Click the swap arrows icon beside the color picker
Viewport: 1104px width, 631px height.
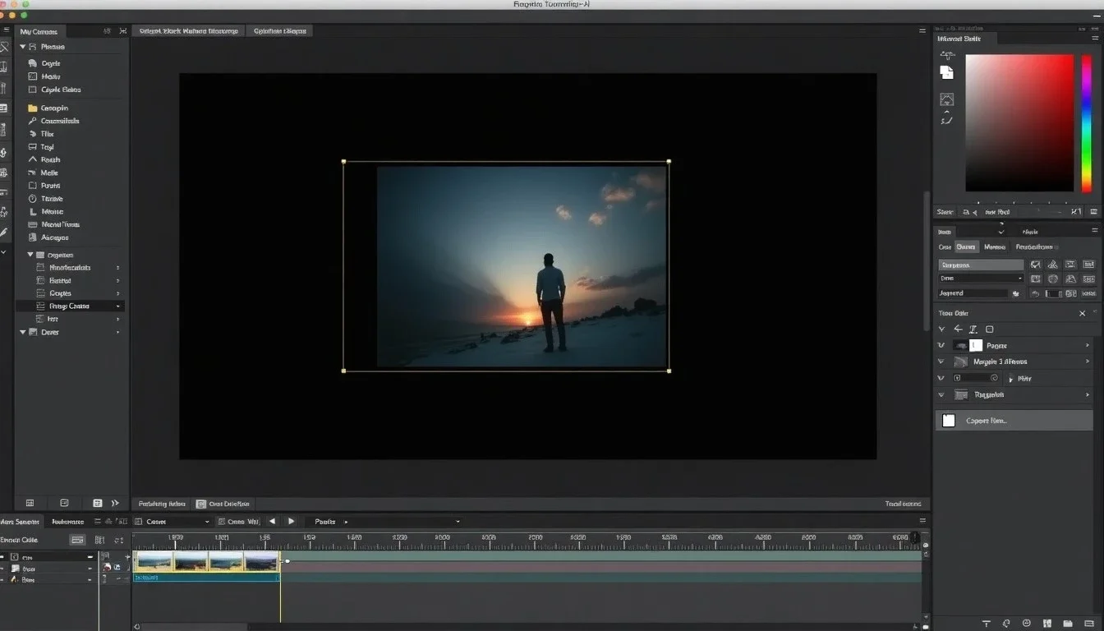click(947, 55)
